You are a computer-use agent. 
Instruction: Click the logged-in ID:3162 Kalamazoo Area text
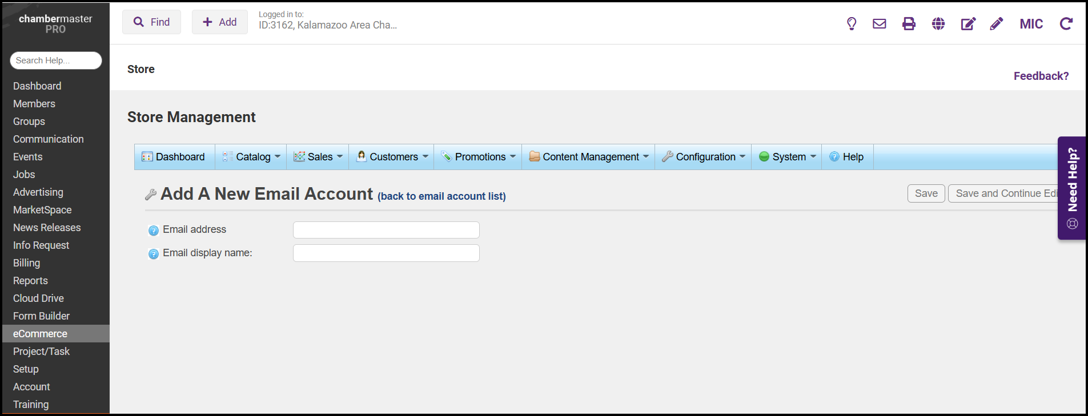pyautogui.click(x=328, y=25)
